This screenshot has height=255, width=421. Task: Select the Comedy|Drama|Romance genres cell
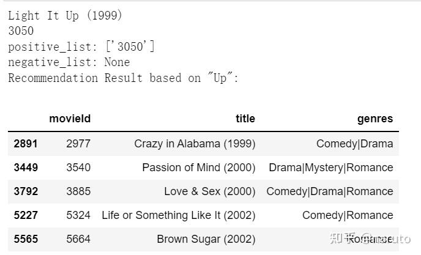tap(329, 191)
